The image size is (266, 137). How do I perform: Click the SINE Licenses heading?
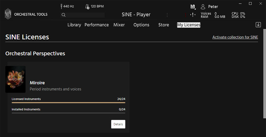point(27,37)
